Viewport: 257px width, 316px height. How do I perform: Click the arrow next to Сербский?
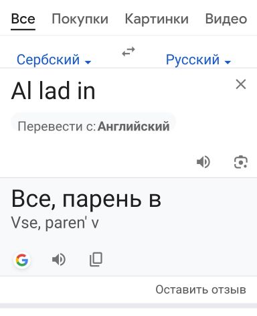[x=88, y=62]
